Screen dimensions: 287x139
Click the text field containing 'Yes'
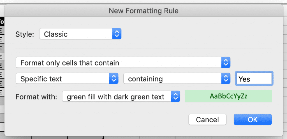click(x=254, y=79)
